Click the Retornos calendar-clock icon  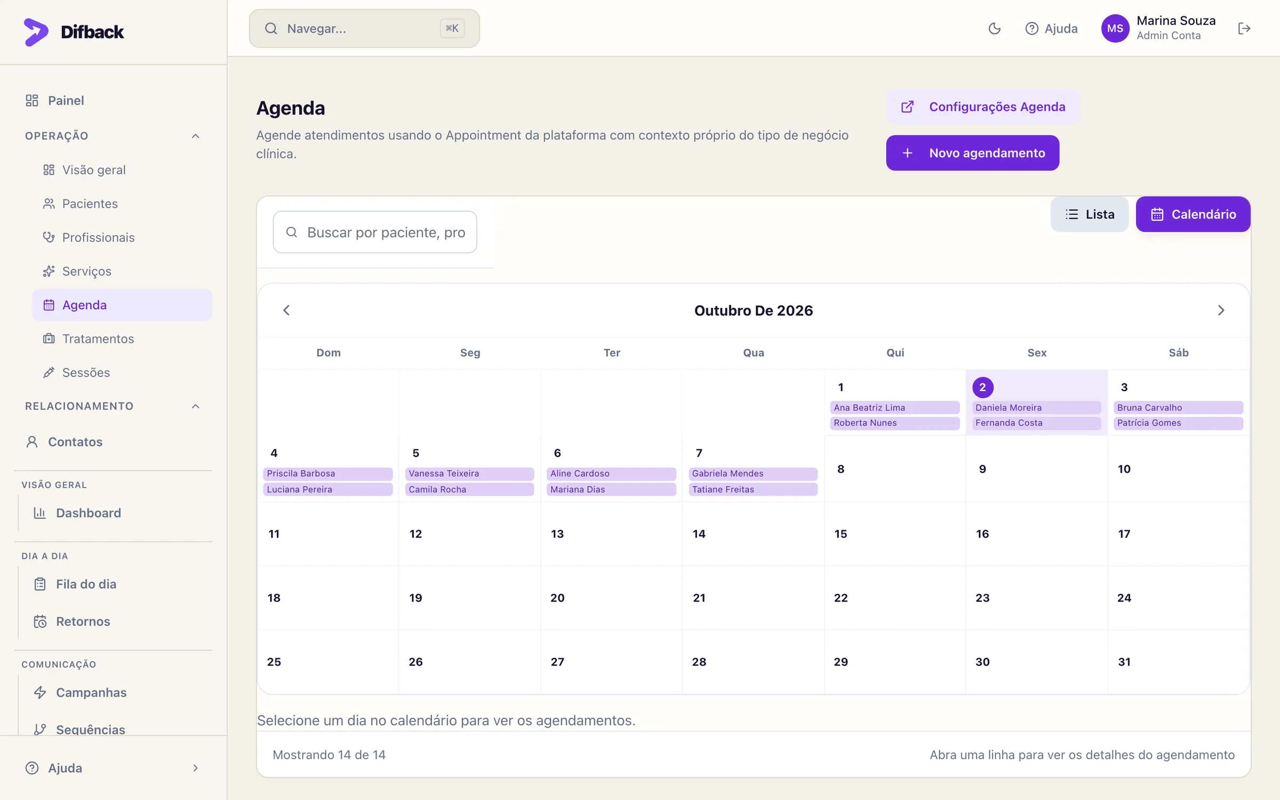[x=40, y=621]
